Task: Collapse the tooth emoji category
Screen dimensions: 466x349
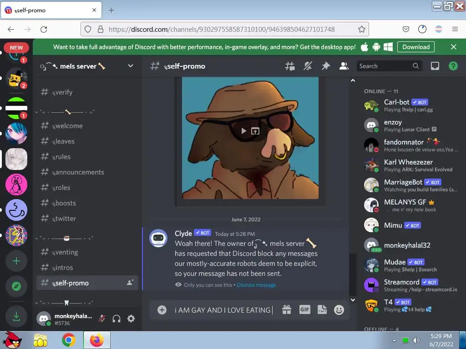Action: [x=64, y=303]
